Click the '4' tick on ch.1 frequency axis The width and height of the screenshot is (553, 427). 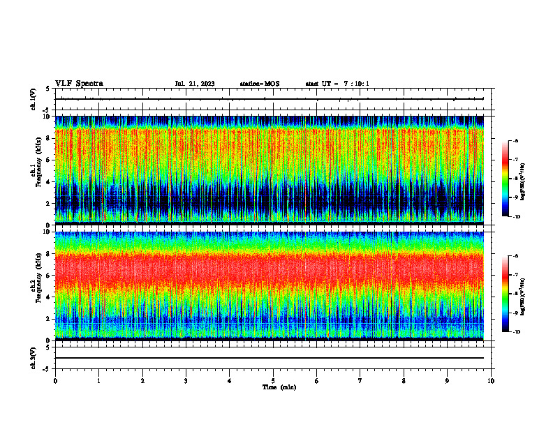[47, 182]
